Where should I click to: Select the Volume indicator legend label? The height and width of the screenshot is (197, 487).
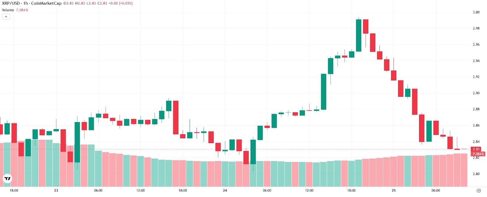pyautogui.click(x=8, y=10)
